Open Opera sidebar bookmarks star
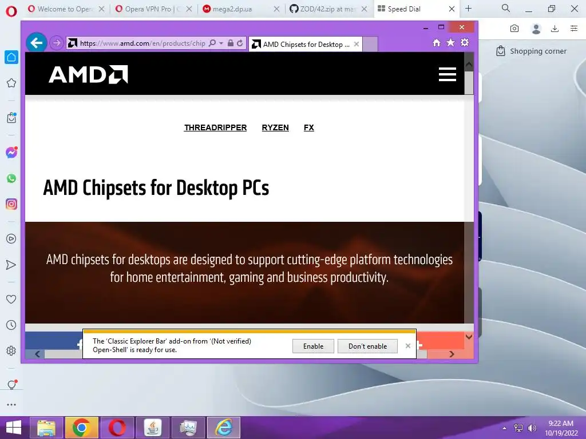Screen dimensions: 586x439 tap(11, 83)
